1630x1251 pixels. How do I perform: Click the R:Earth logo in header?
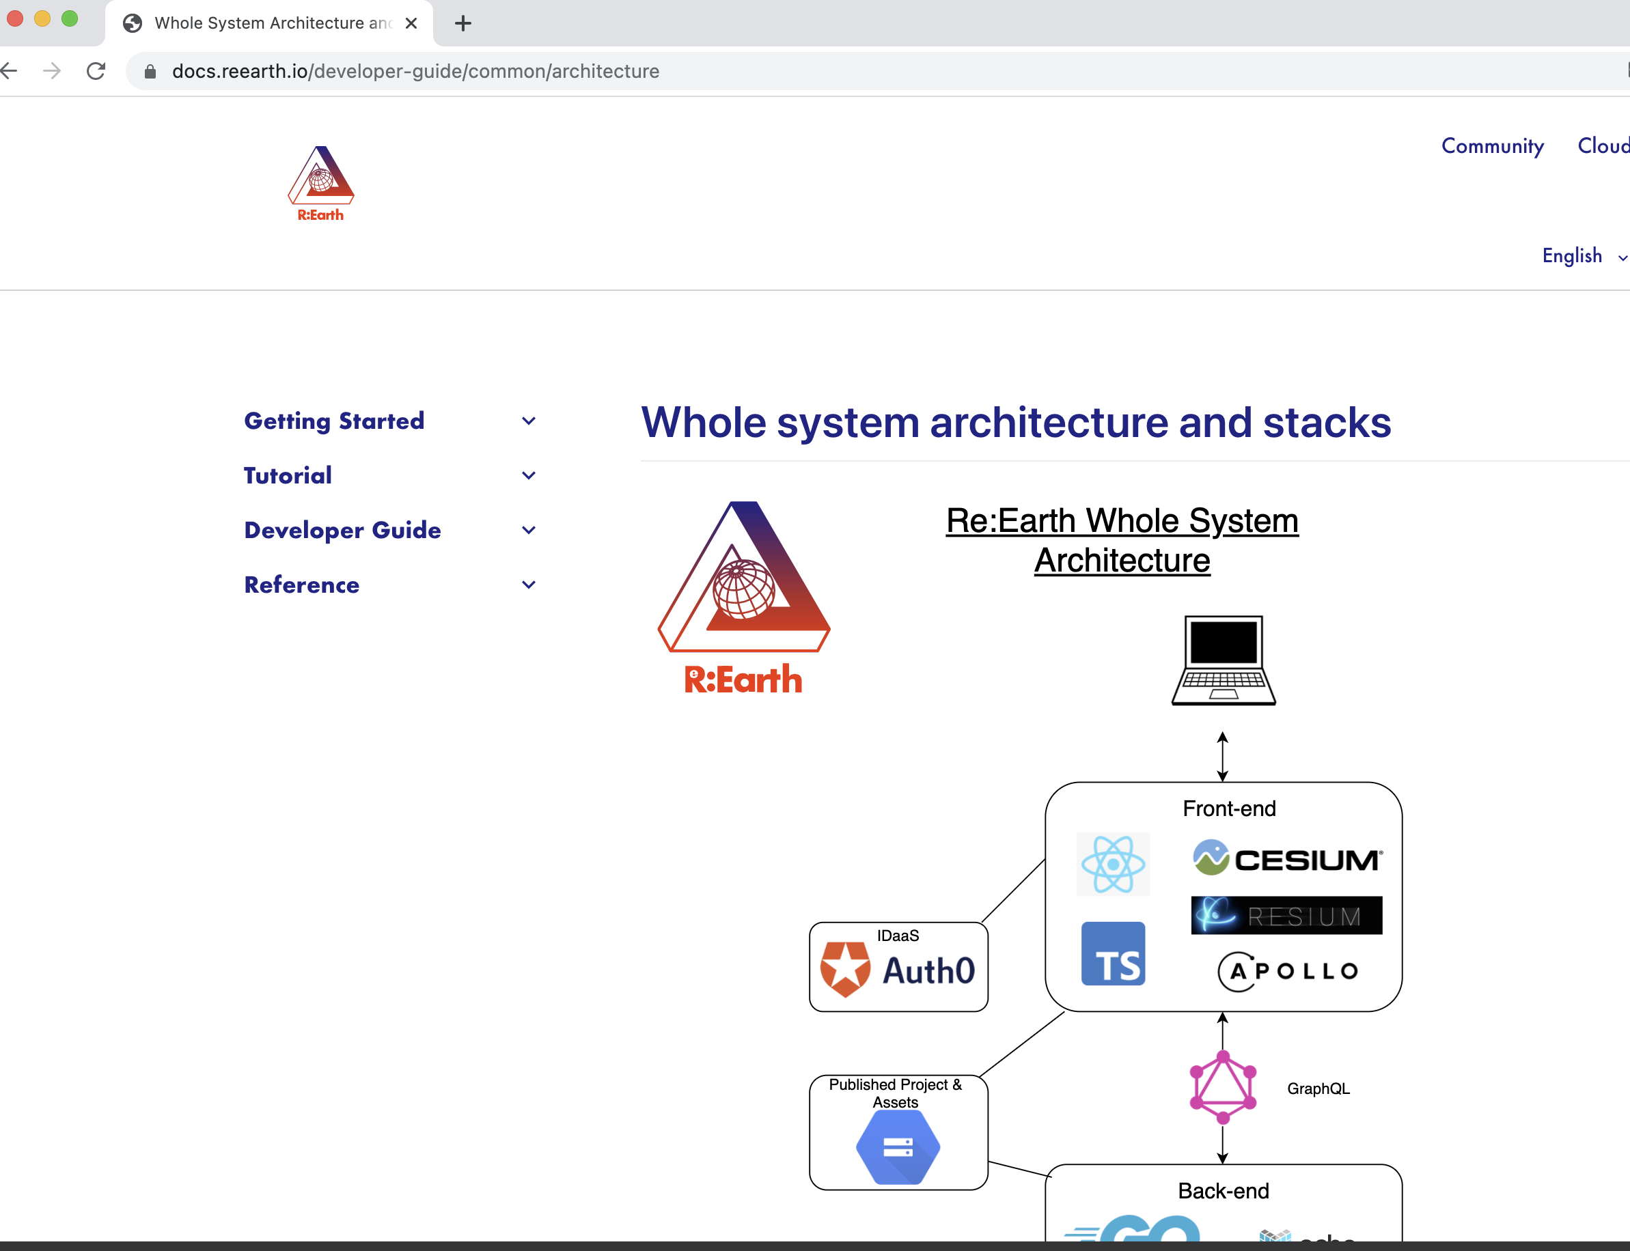(x=320, y=183)
